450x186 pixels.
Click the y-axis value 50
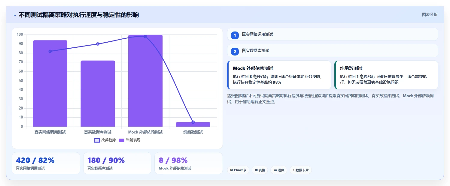pyautogui.click(x=21, y=80)
